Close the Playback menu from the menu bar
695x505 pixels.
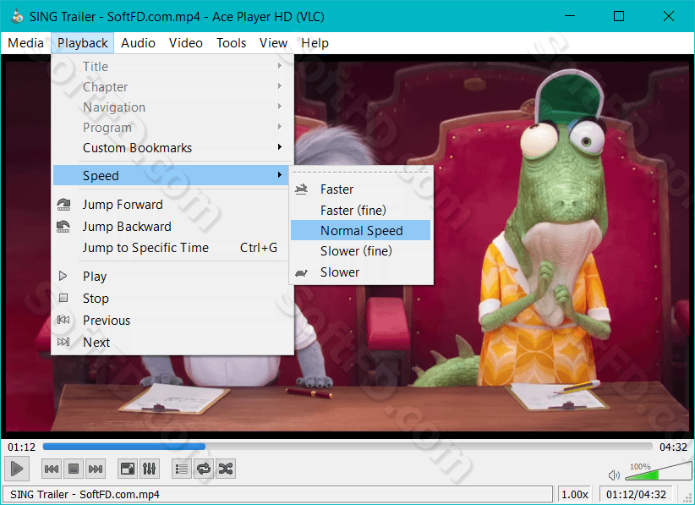83,43
